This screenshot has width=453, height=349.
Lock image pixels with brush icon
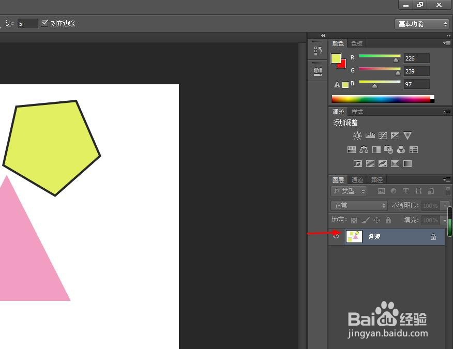pos(366,220)
